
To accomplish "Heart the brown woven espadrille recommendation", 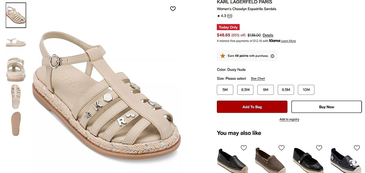I will coord(281,148).
